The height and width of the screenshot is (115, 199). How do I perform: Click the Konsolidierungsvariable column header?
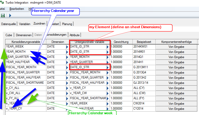point(25,42)
